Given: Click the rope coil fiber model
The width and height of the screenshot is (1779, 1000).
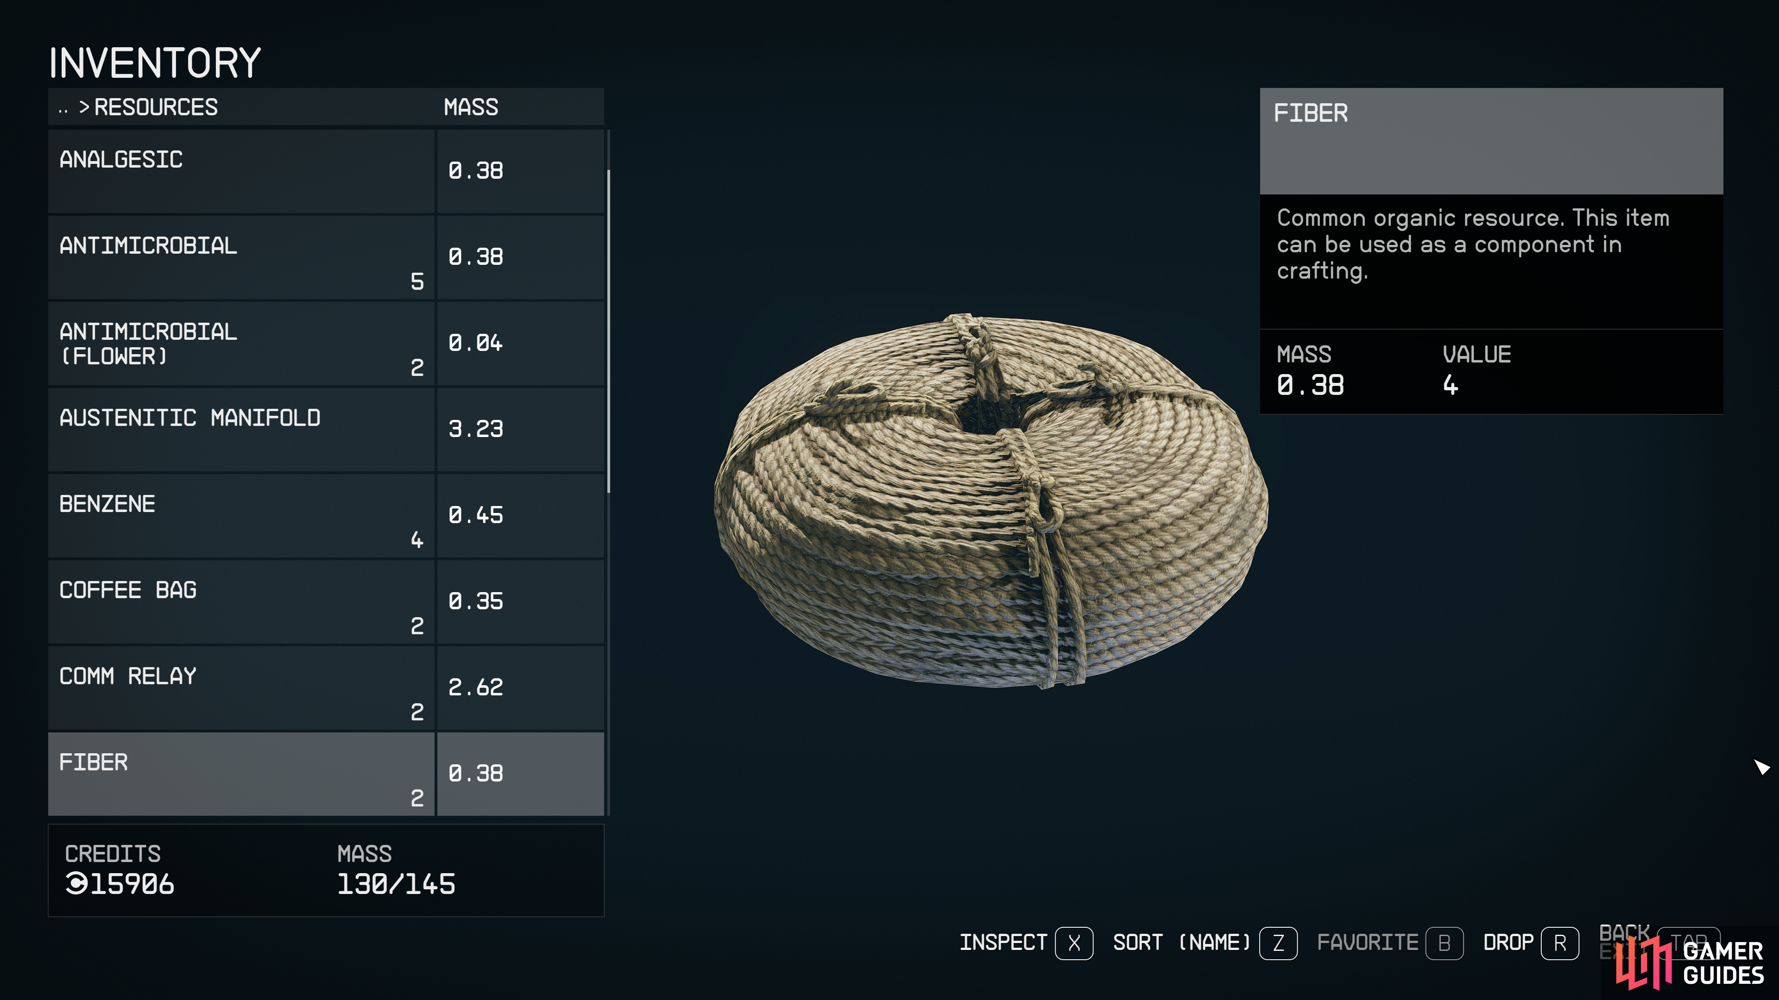Looking at the screenshot, I should click(x=991, y=501).
